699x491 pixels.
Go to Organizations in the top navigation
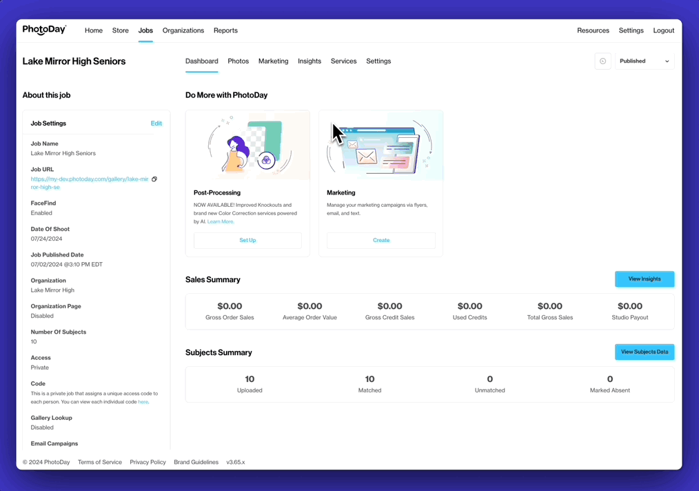[183, 30]
